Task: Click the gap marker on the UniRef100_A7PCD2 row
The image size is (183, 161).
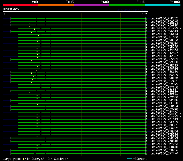Action: (x=30, y=20)
